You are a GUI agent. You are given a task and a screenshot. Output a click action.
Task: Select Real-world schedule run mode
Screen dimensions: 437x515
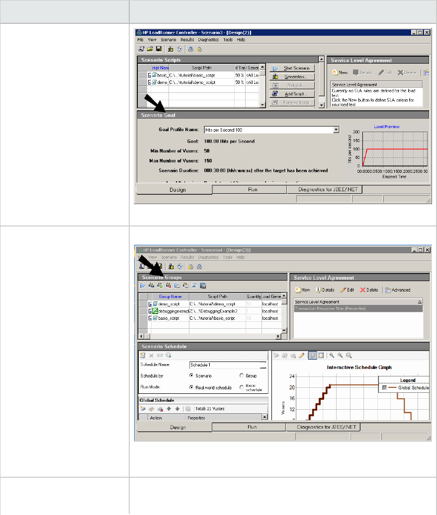pos(191,387)
